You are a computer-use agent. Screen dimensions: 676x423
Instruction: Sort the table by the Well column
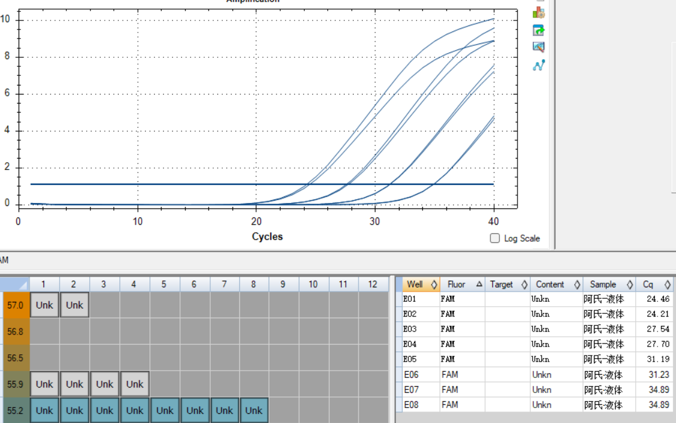click(421, 284)
